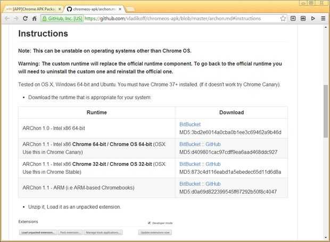
Task: Open GitHub link for ARChon 1.1 Chrome 64-bit
Action: pyautogui.click(x=213, y=144)
